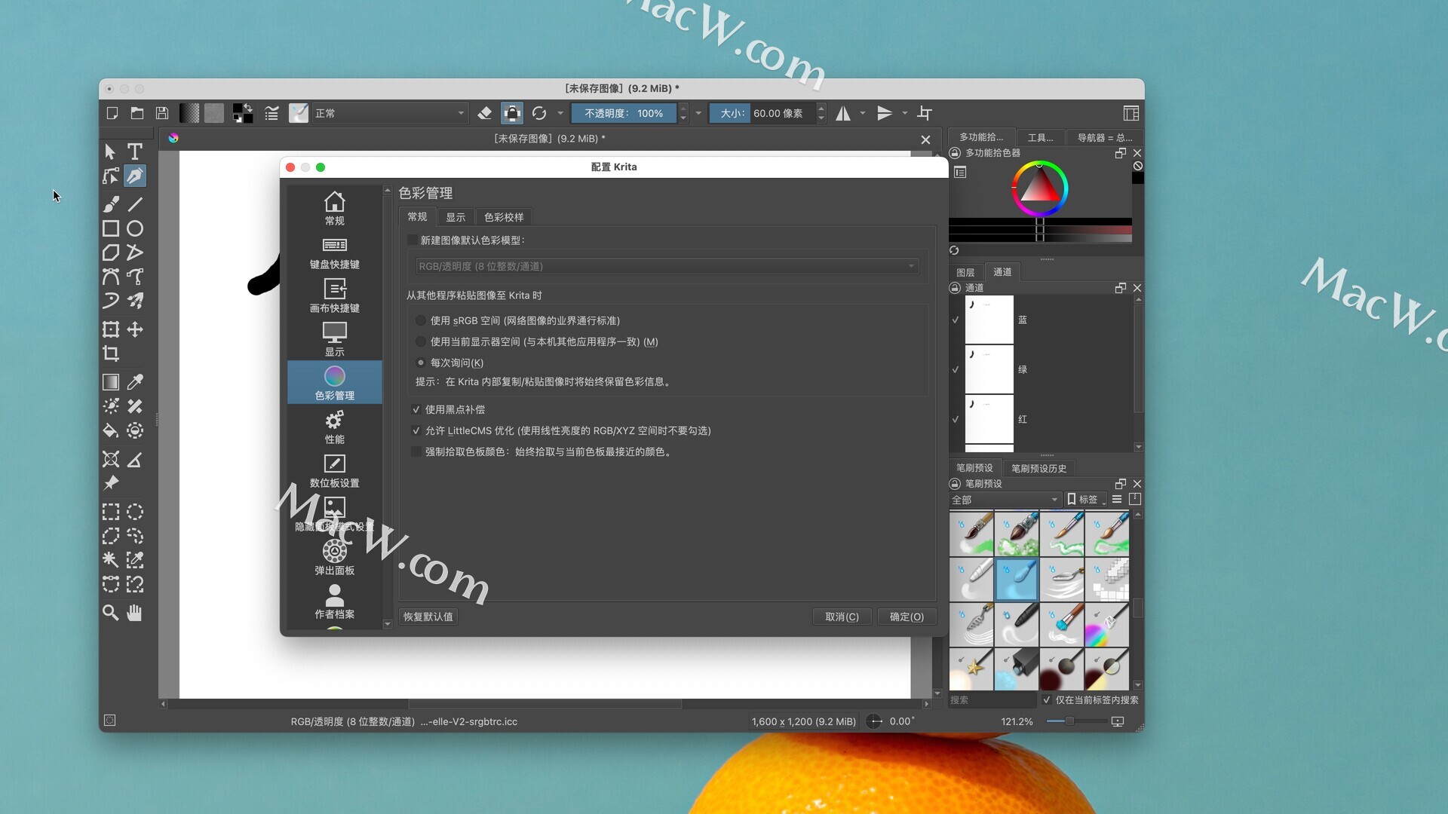The height and width of the screenshot is (814, 1448).
Task: Open the tag bookmark dropdown button
Action: 1086,500
